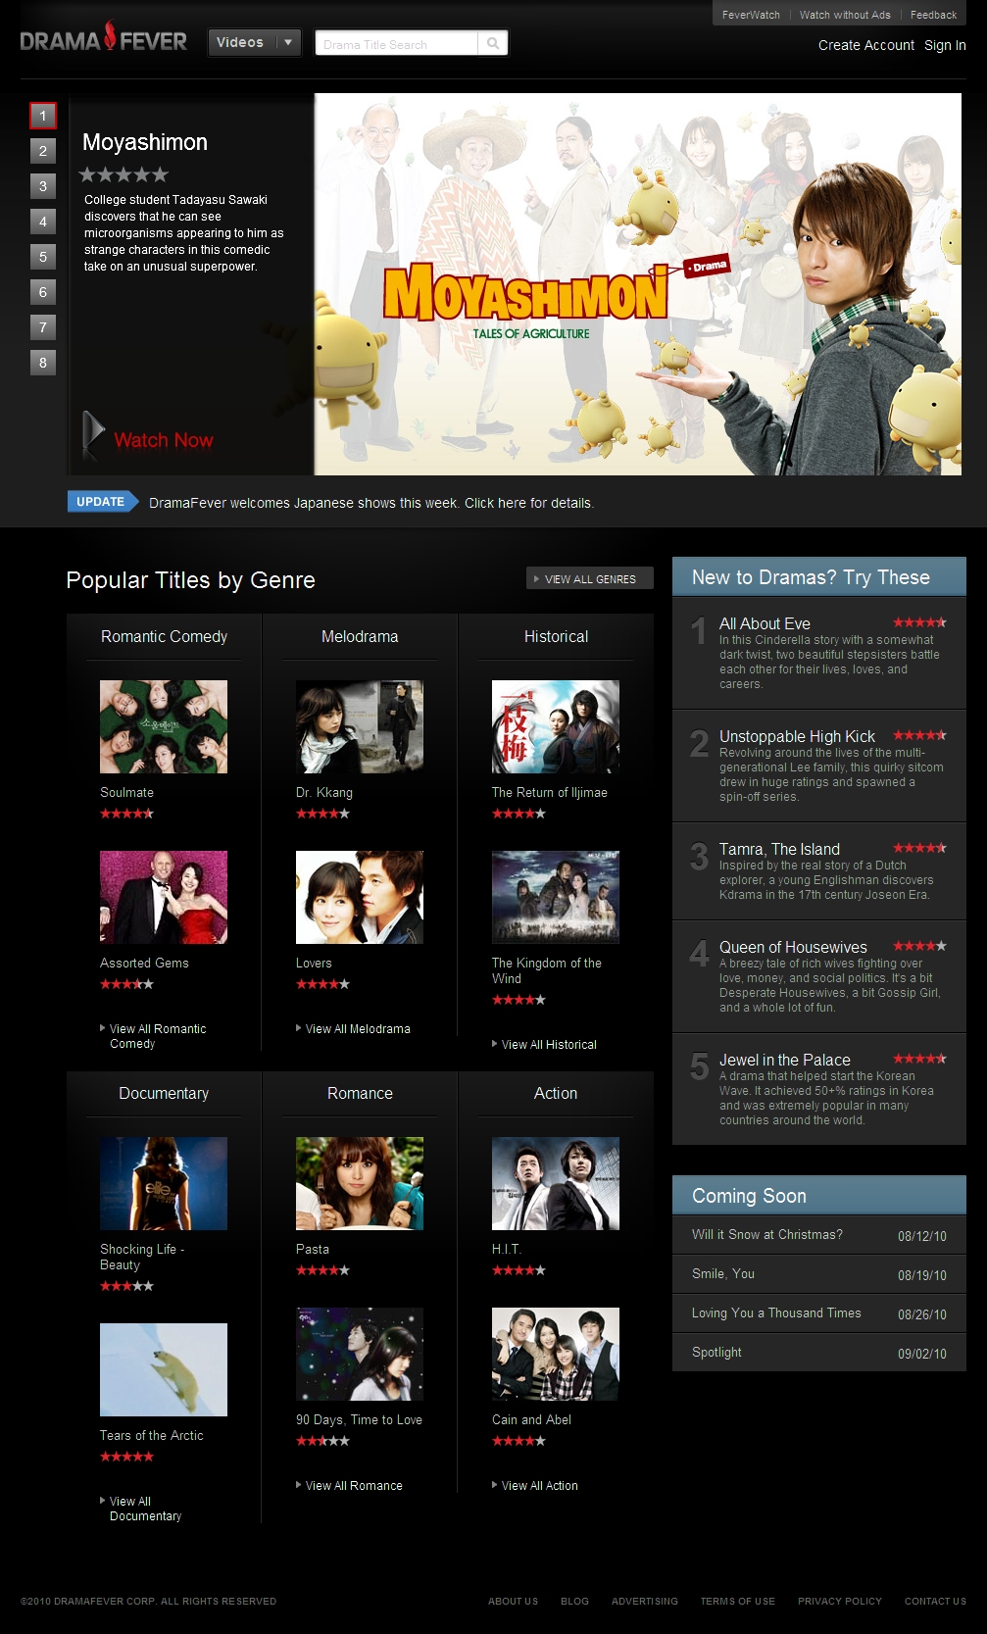Open the Dr. Kkang thumbnail
This screenshot has height=1634, width=987.
point(360,727)
